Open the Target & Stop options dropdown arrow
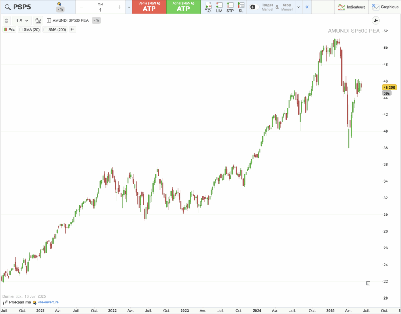 [x=298, y=7]
